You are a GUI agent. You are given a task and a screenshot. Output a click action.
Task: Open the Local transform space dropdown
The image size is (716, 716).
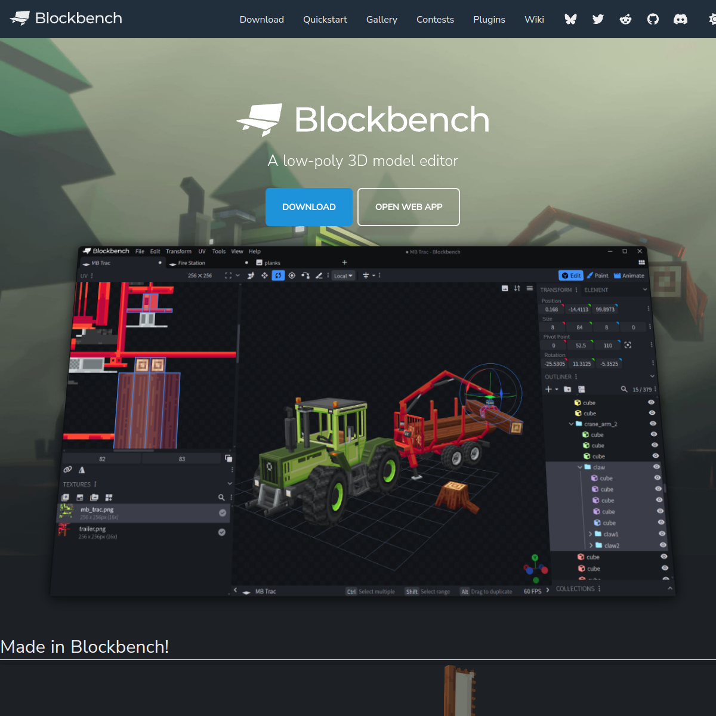pyautogui.click(x=343, y=275)
